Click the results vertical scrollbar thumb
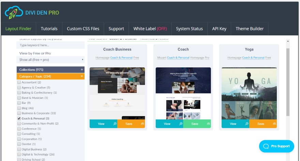 pyautogui.click(x=288, y=82)
